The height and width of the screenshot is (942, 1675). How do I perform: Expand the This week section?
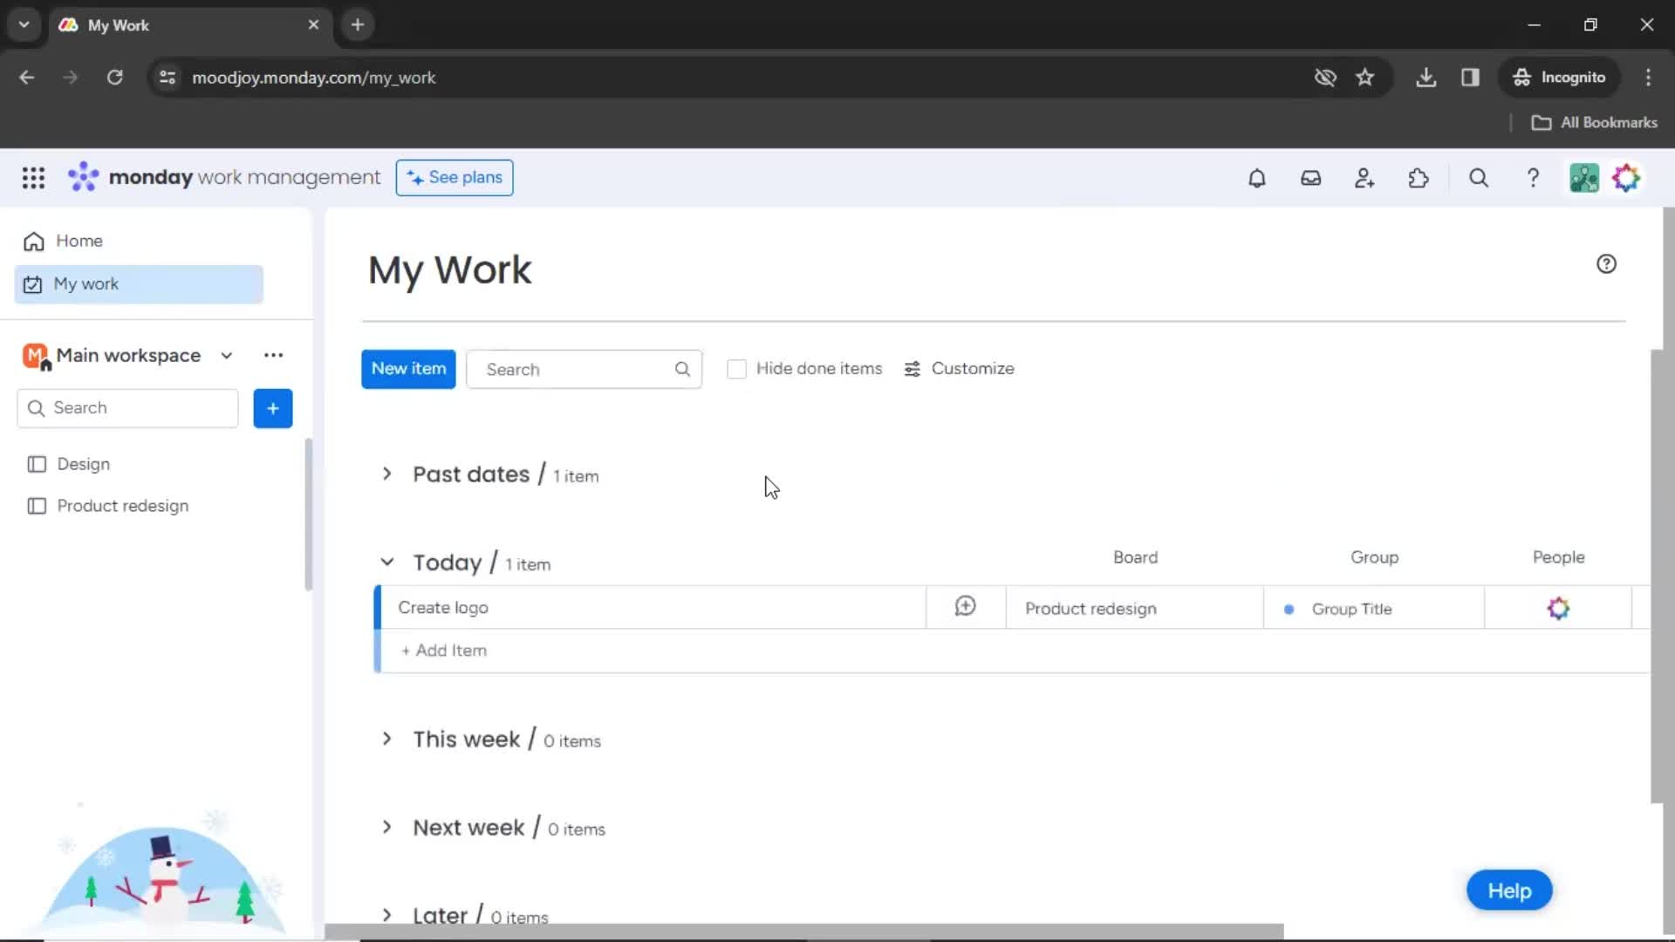click(386, 739)
